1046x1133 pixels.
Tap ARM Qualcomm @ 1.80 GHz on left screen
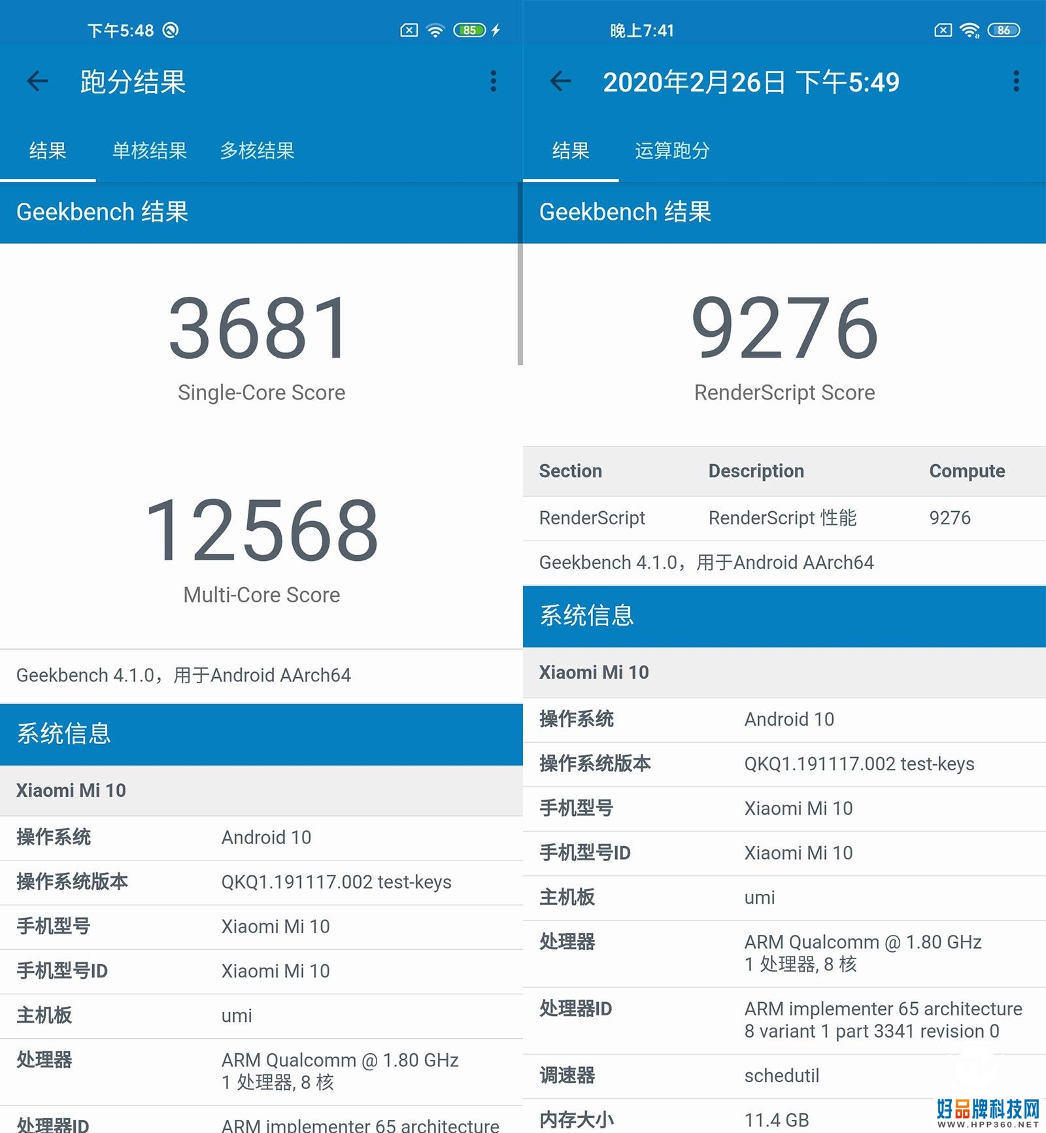[340, 1060]
